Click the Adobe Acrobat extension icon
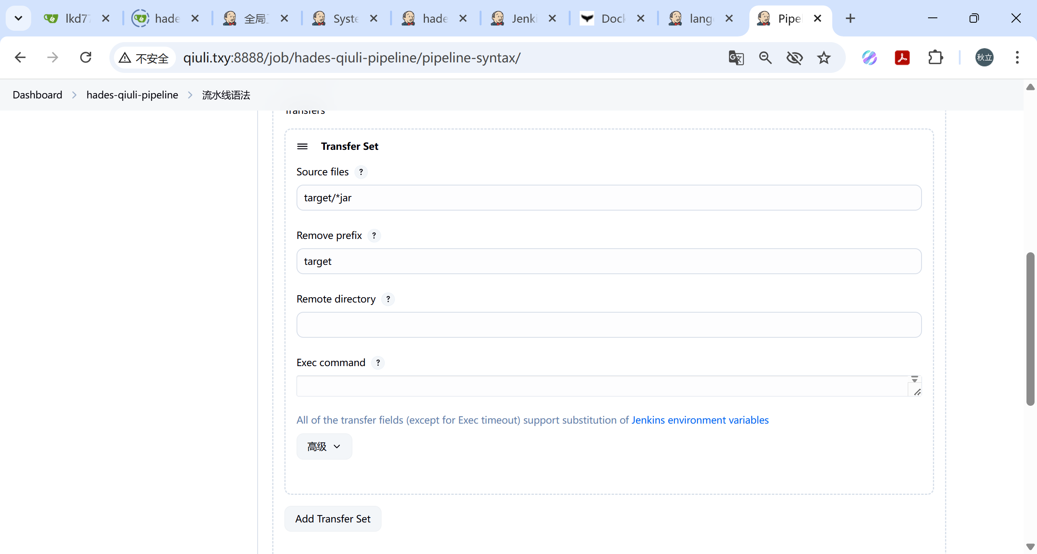1037x554 pixels. coord(902,58)
